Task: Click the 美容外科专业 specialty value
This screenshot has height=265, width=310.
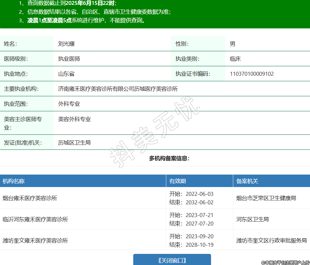Action: tap(74, 119)
